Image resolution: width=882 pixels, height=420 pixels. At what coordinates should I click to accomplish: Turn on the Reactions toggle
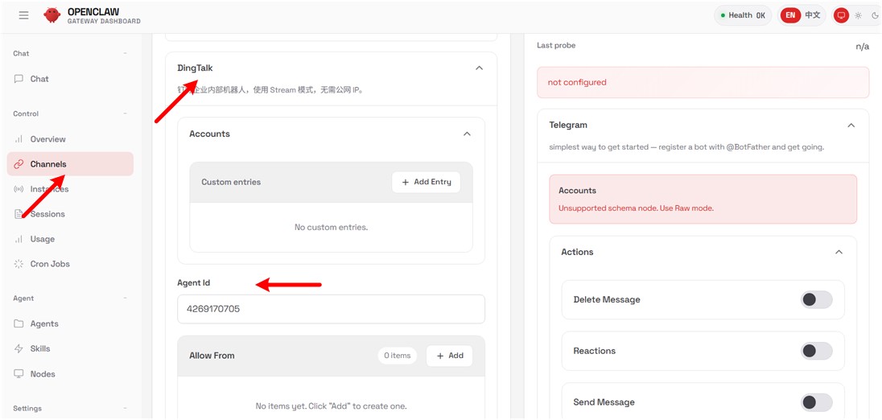(x=816, y=351)
